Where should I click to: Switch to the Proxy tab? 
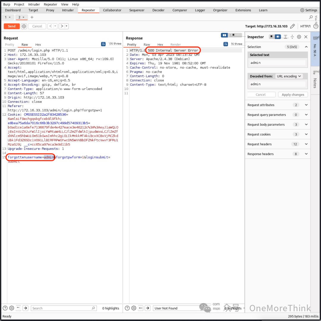(50, 10)
